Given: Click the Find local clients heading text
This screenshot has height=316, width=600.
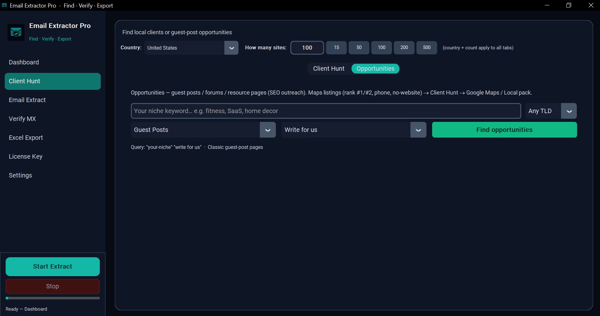Looking at the screenshot, I should pyautogui.click(x=177, y=32).
